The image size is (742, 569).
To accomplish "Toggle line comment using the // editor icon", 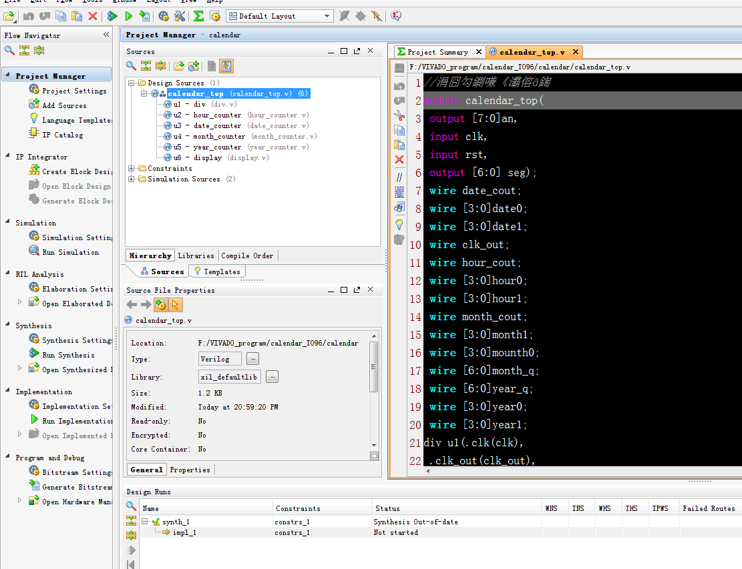I will 399,177.
